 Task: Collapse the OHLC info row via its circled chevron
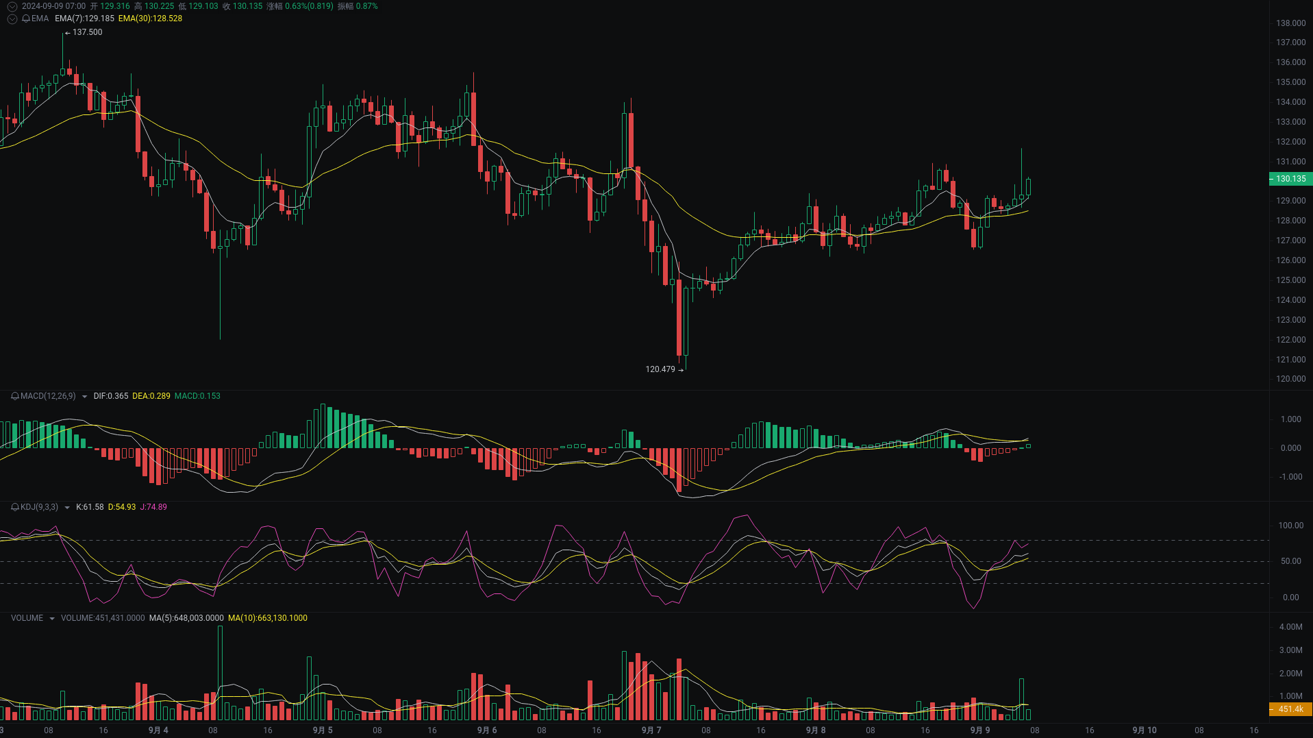[x=11, y=5]
